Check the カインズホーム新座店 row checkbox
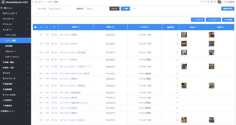The image size is (236, 125). [35, 79]
